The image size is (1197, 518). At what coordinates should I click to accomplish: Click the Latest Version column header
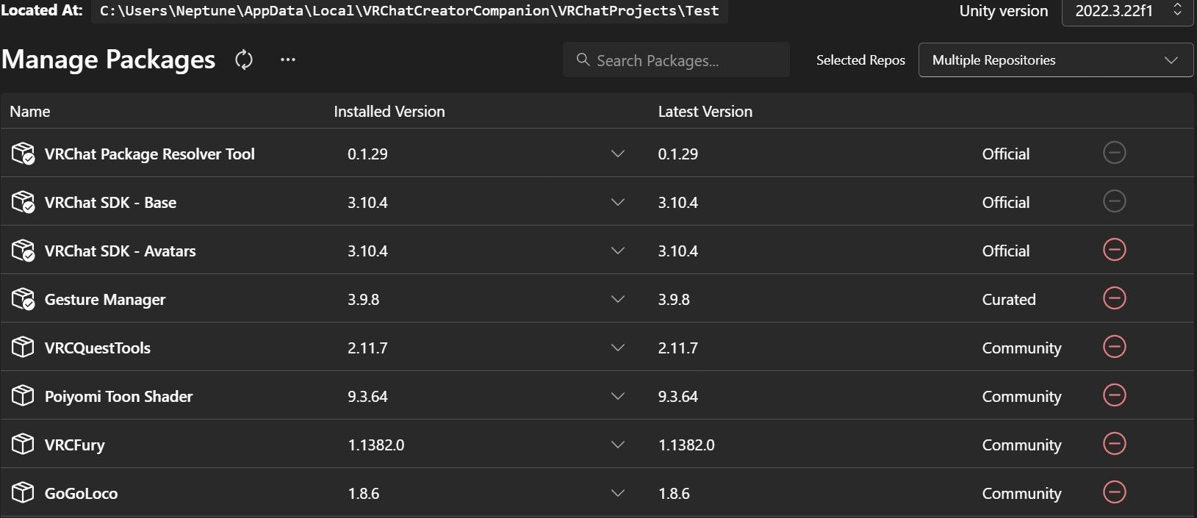tap(705, 112)
